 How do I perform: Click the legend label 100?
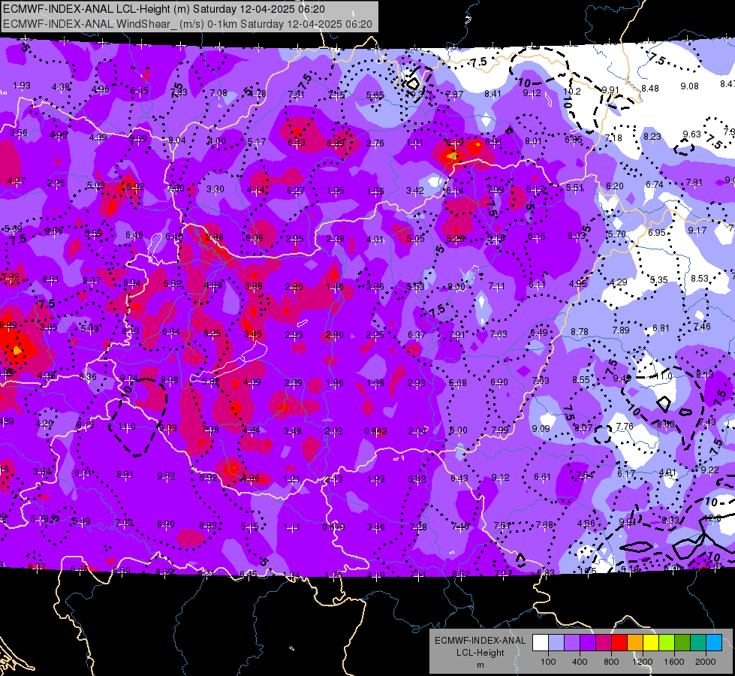(548, 662)
